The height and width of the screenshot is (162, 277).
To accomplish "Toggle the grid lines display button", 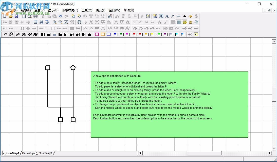I will (179, 22).
